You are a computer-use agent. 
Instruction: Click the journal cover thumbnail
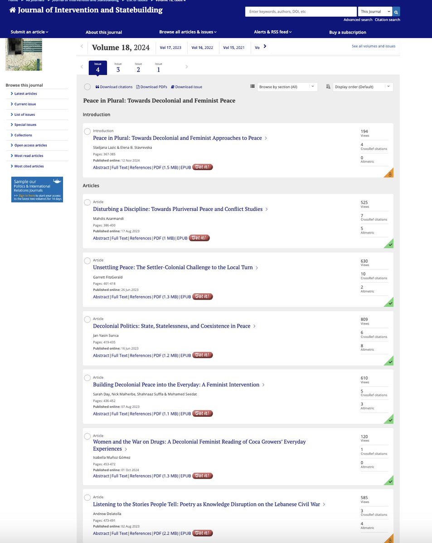click(x=24, y=54)
